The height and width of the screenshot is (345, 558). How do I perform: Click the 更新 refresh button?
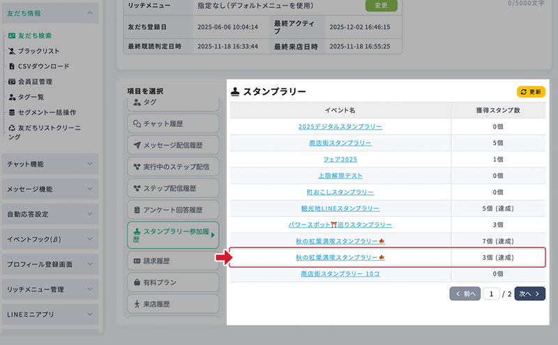point(531,91)
